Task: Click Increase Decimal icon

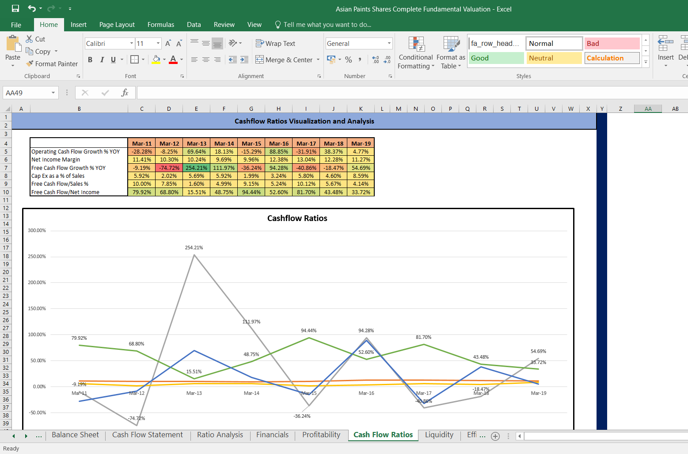Action: coord(376,60)
